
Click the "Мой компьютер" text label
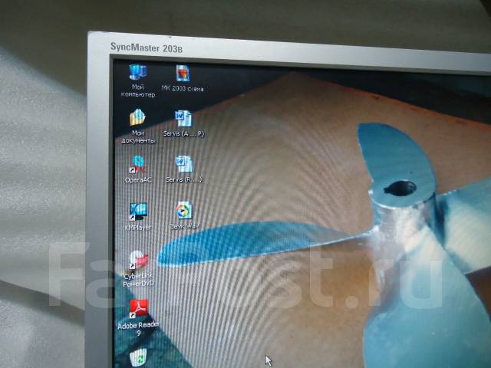[138, 91]
